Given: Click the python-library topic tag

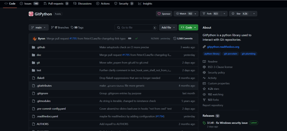Looking at the screenshot, I should pyautogui.click(x=212, y=54).
